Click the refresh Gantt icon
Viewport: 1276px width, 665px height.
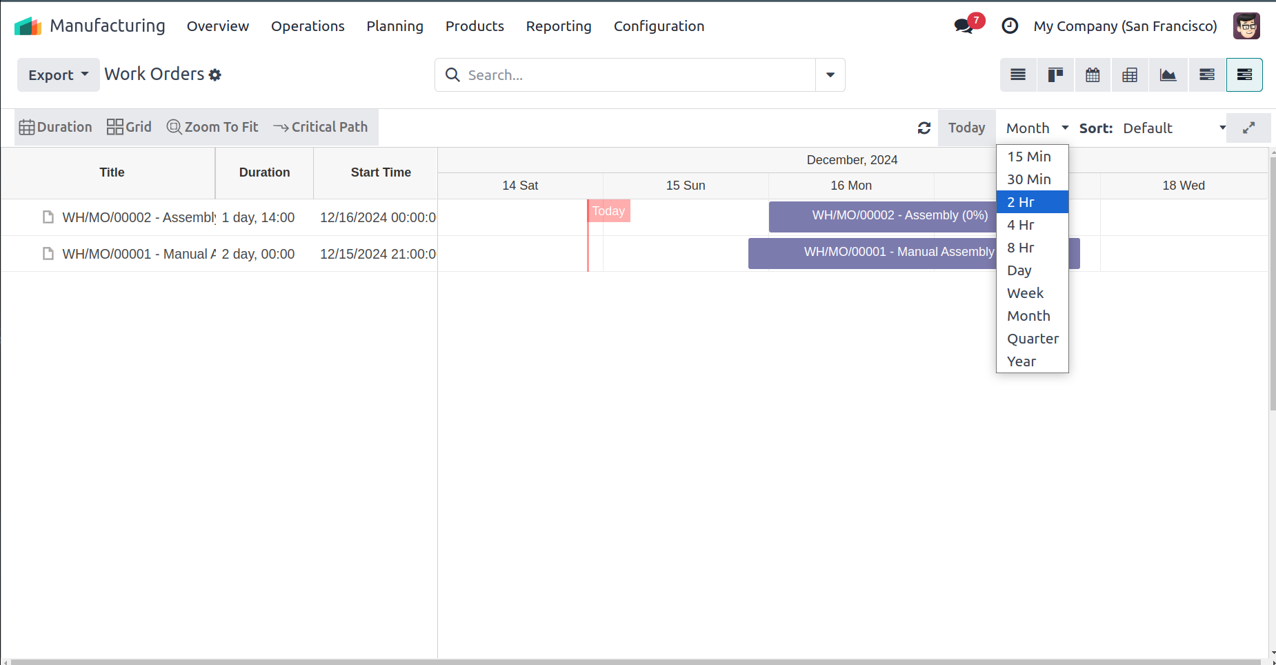[x=924, y=128]
